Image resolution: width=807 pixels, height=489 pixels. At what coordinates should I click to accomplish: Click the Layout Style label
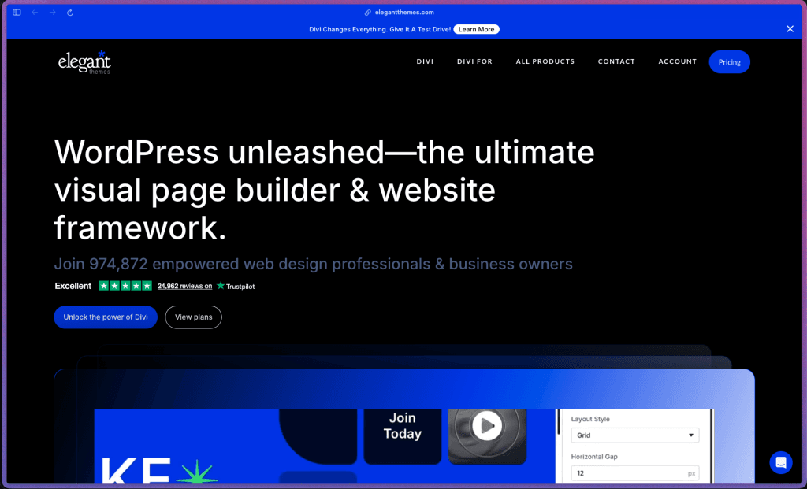[590, 419]
